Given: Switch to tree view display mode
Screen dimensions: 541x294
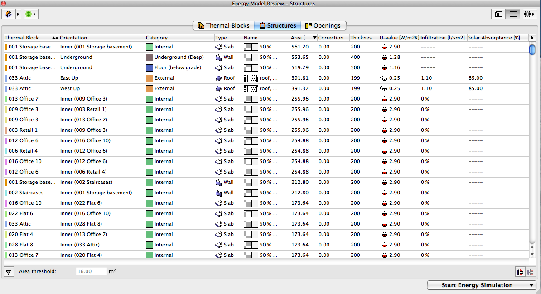Looking at the screenshot, I should (498, 14).
